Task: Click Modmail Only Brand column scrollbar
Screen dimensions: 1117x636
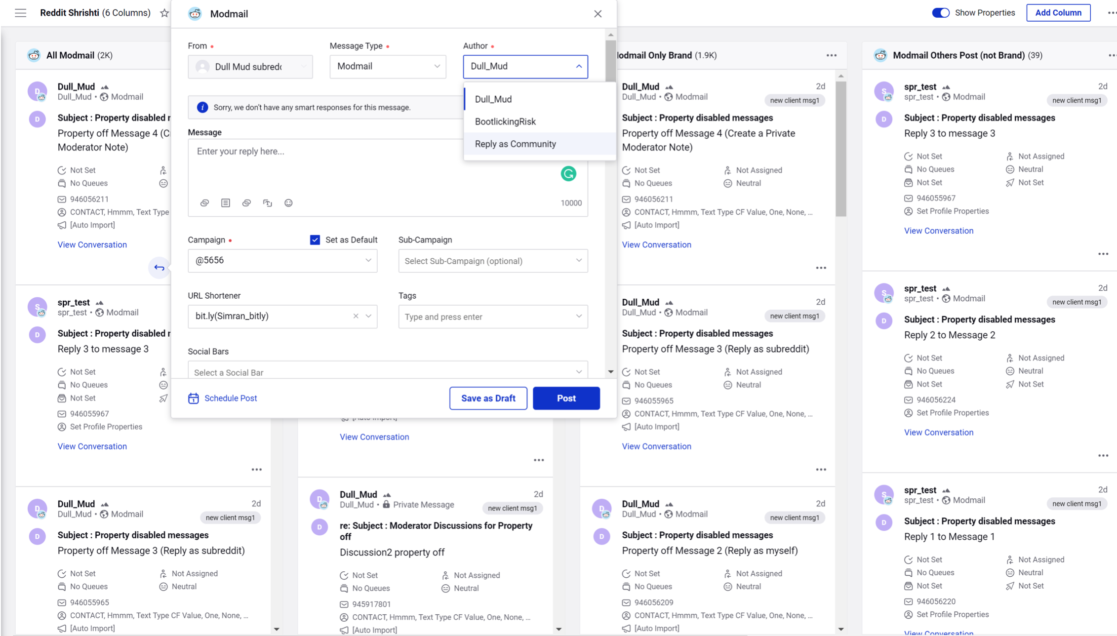Action: [841, 148]
